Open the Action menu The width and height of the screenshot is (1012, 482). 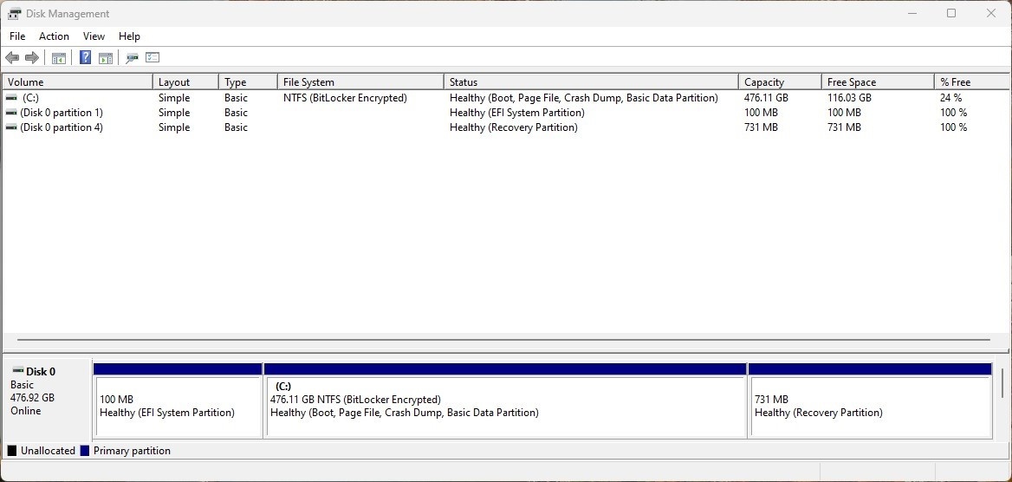[x=54, y=36]
